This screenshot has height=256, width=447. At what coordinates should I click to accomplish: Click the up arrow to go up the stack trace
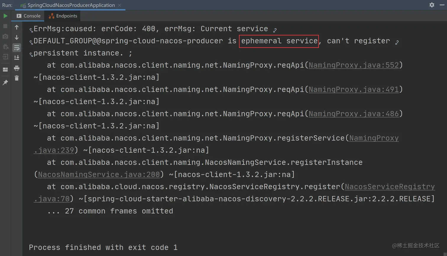coord(17,27)
